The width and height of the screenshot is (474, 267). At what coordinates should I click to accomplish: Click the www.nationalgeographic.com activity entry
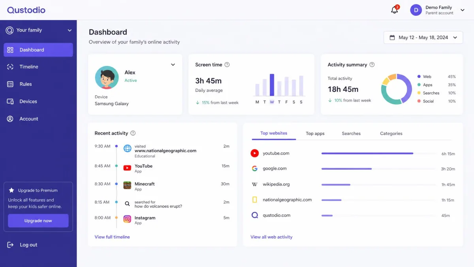166,151
